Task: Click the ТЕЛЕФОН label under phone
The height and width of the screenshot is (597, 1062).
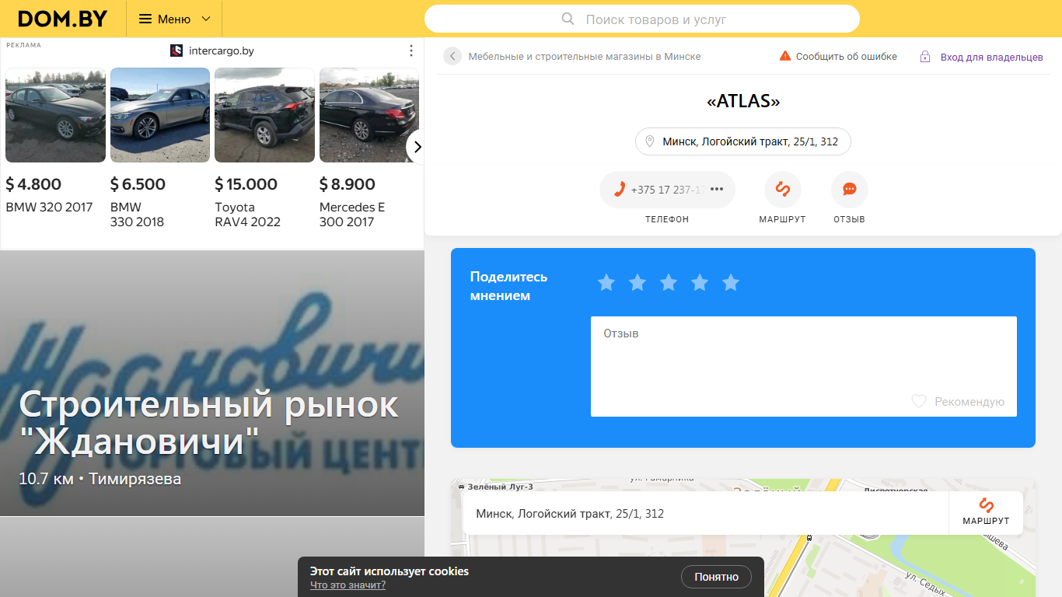Action: coord(667,219)
